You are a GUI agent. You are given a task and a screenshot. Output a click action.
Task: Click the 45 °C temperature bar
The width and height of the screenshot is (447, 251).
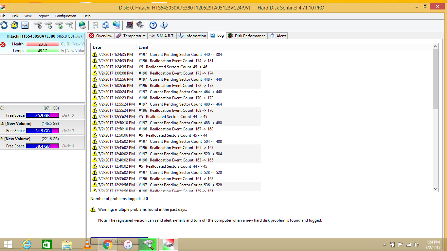coord(43,51)
